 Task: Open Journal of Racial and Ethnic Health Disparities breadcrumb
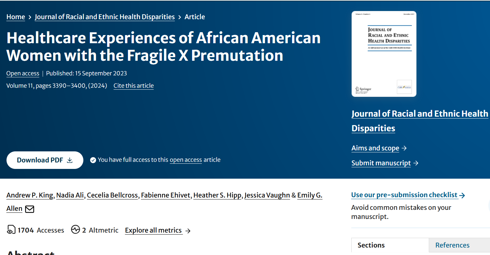tap(105, 17)
